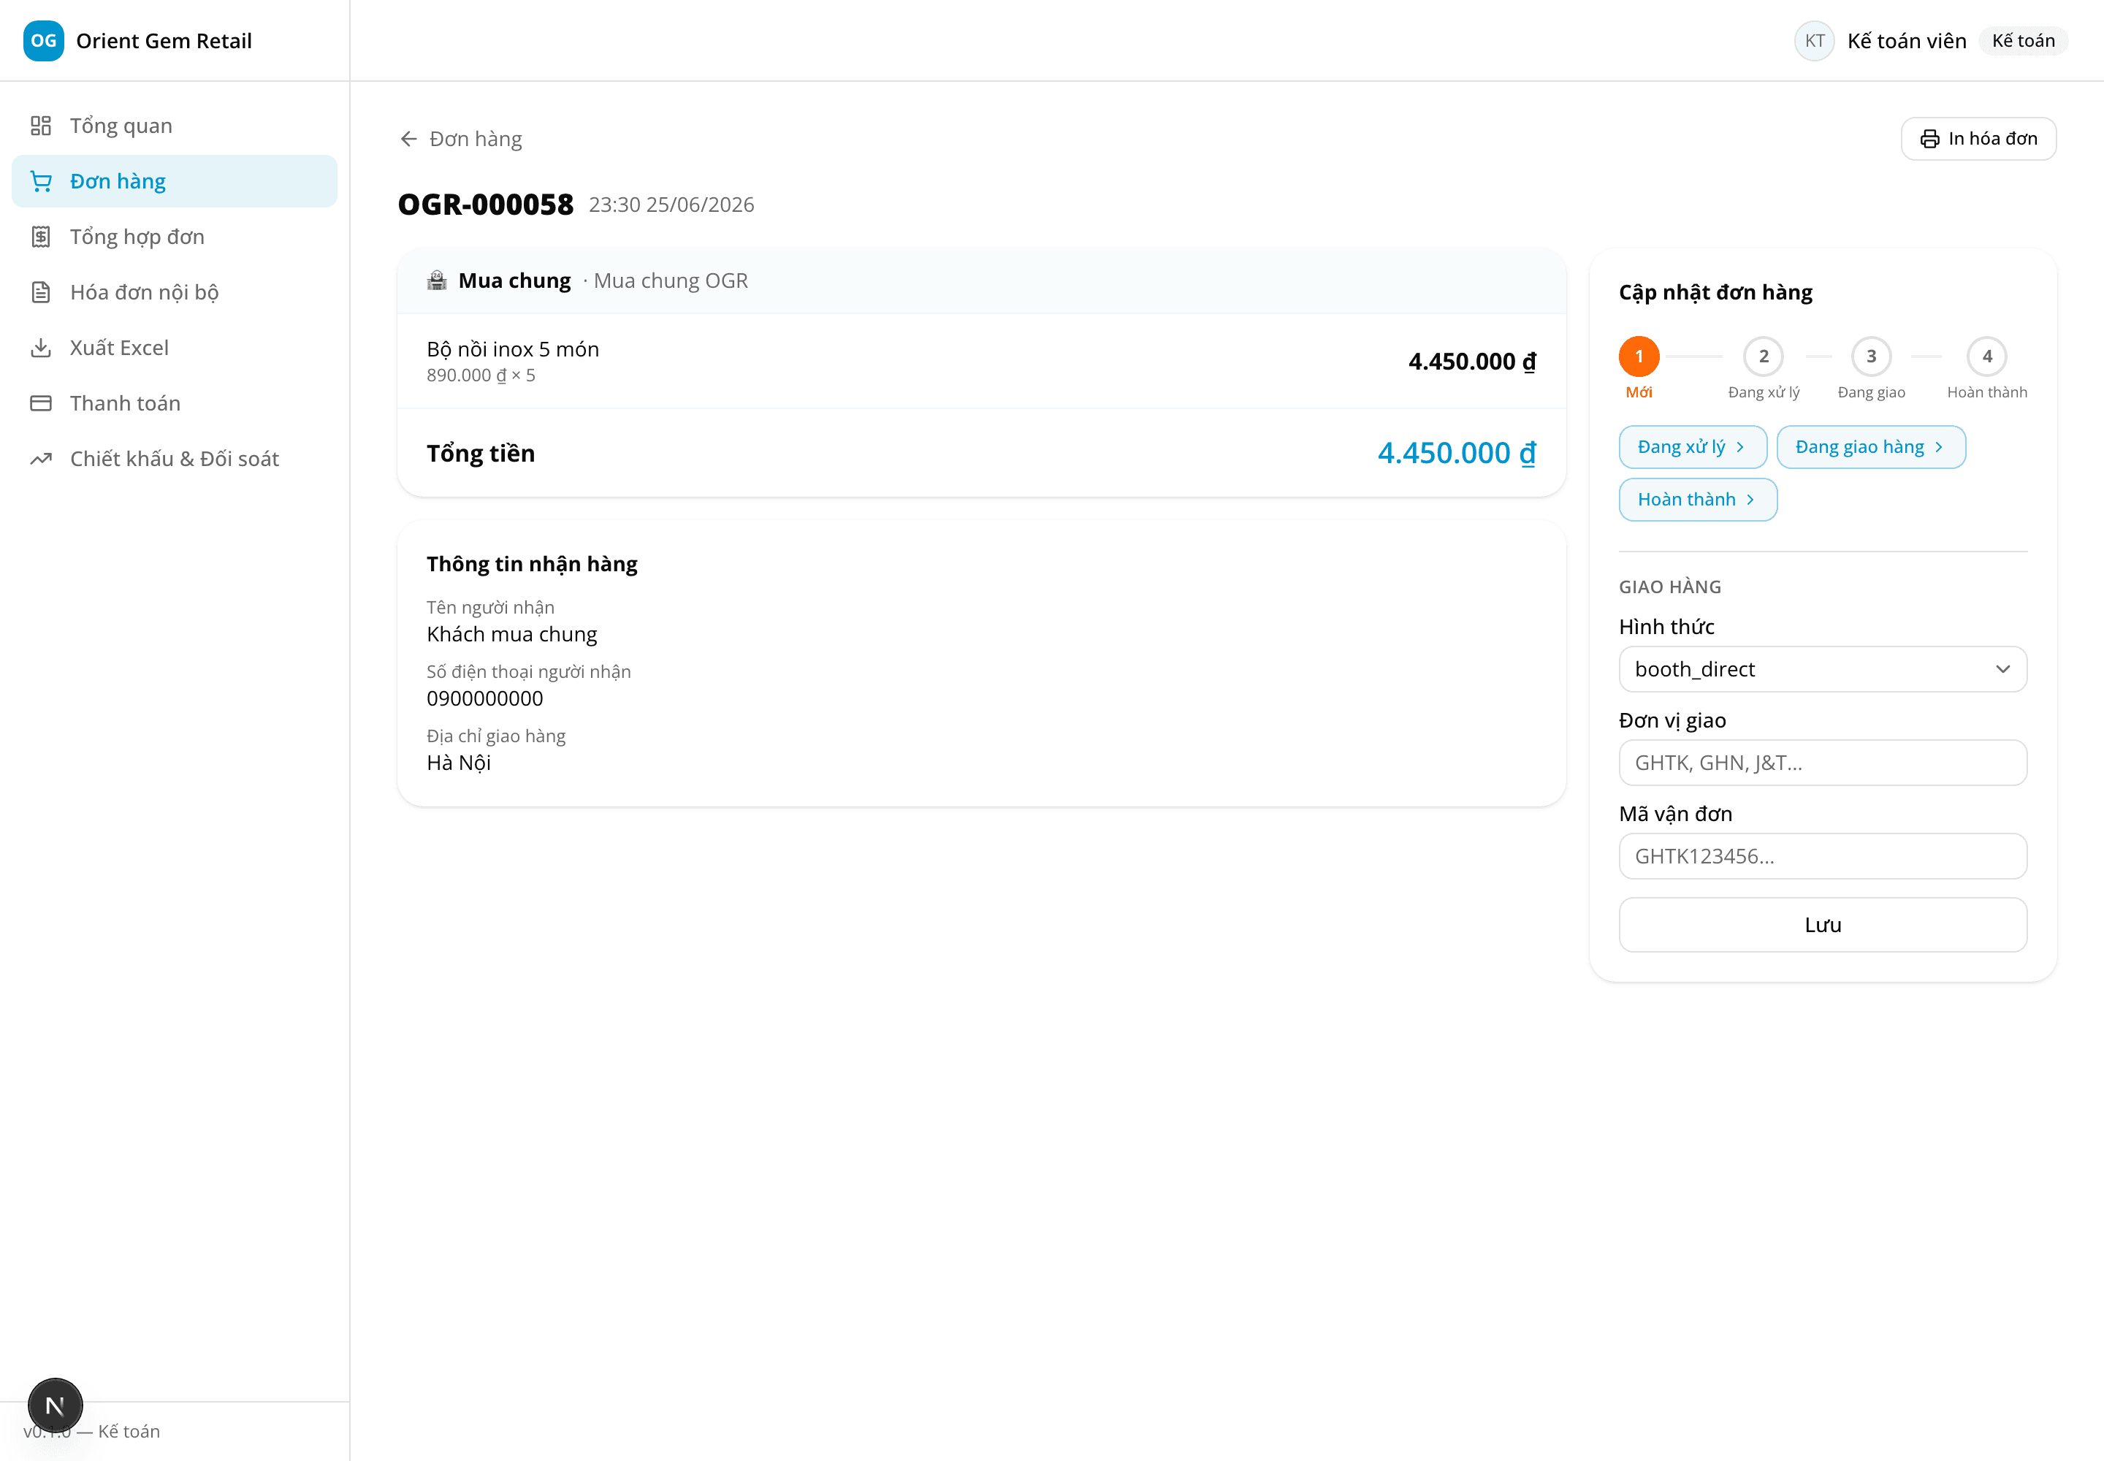Click step 4 Hoàn thành circle
The width and height of the screenshot is (2104, 1461).
click(x=1986, y=356)
